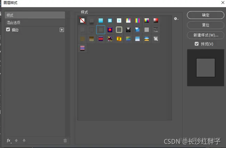Apply the blue glass style swatch
The image size is (226, 148).
click(137, 30)
